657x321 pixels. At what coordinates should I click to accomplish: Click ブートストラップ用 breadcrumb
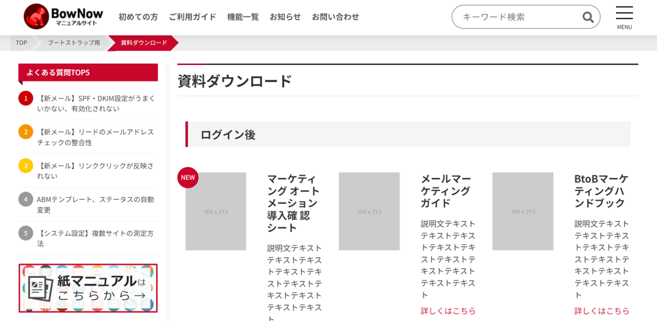74,42
